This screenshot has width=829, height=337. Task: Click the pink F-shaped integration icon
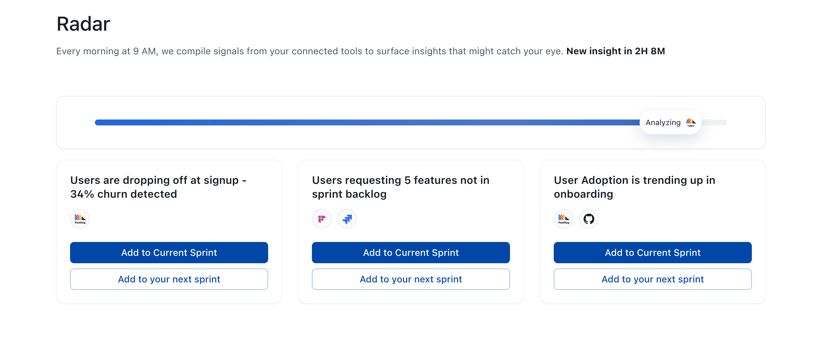coord(321,219)
